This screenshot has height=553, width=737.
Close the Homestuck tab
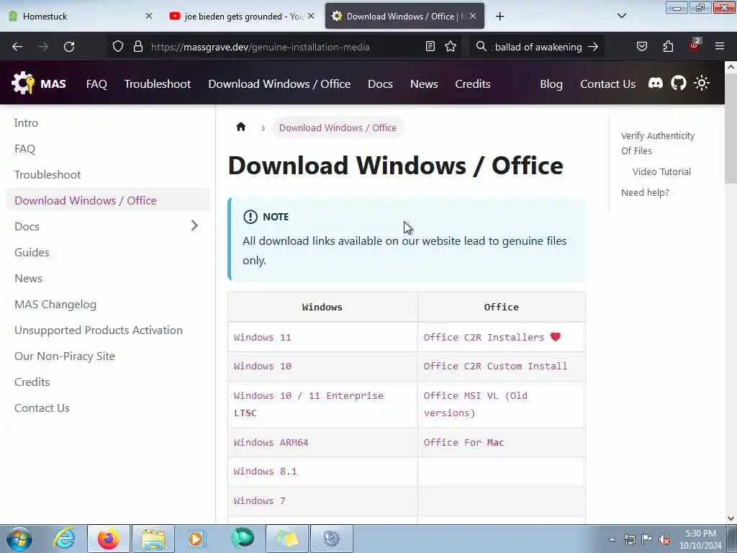(149, 16)
